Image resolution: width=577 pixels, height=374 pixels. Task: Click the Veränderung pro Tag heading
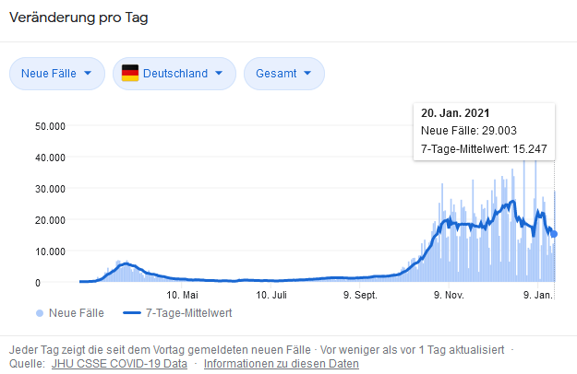[78, 18]
